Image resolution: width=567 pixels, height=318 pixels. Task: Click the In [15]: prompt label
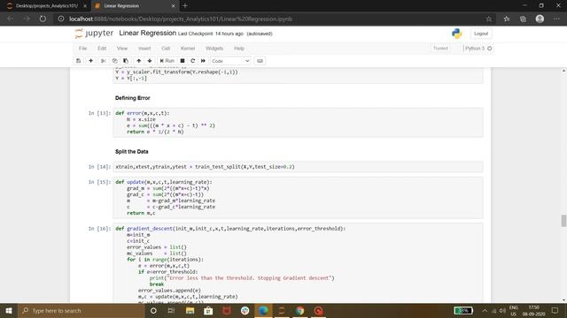tap(99, 182)
